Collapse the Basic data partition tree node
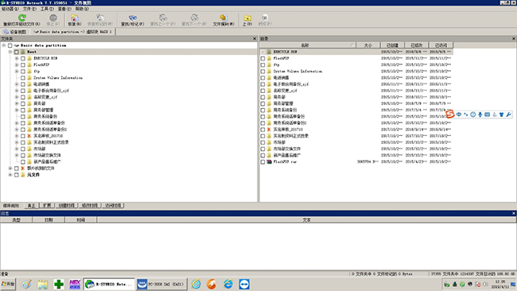 point(4,45)
